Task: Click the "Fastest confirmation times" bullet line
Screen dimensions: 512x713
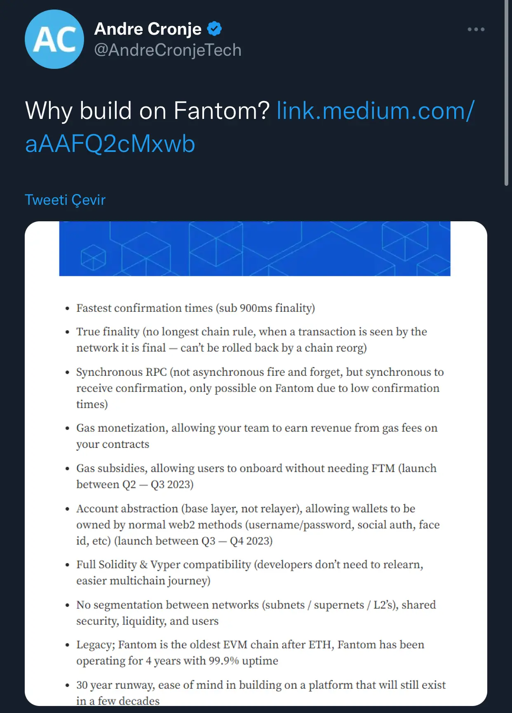Action: pyautogui.click(x=195, y=308)
